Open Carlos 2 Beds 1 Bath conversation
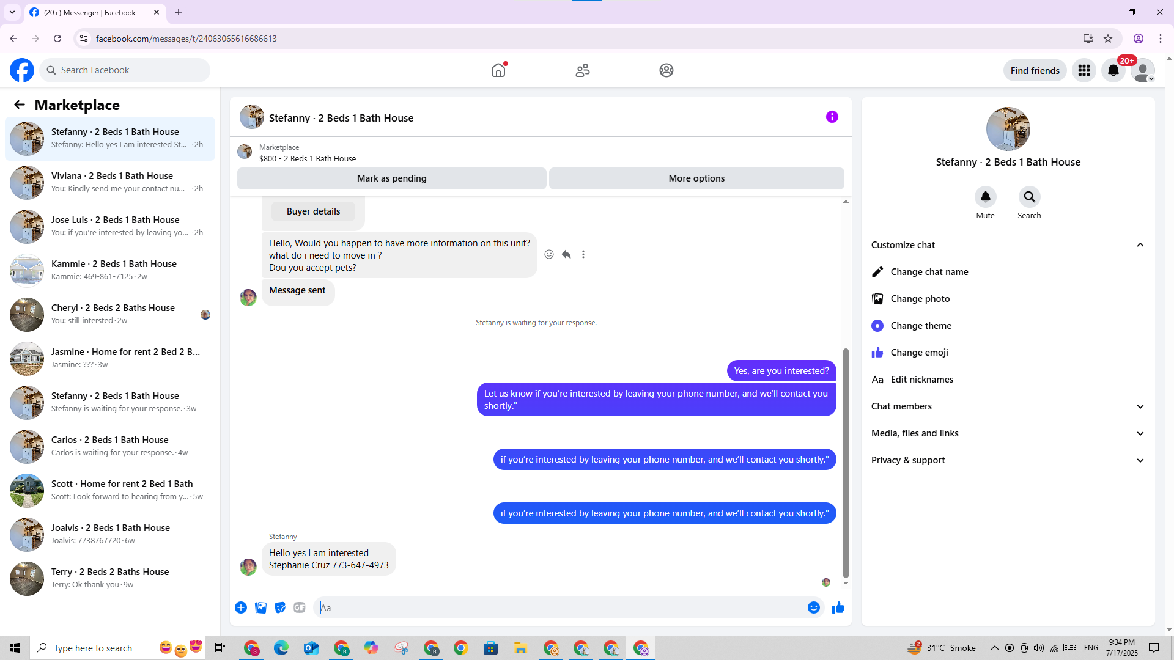The height and width of the screenshot is (660, 1174). pos(110,447)
